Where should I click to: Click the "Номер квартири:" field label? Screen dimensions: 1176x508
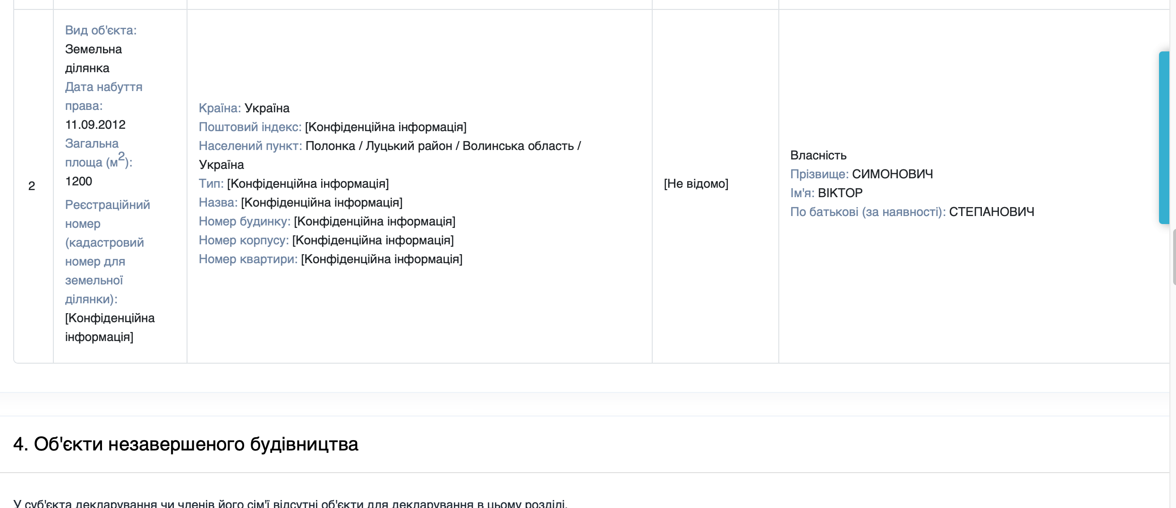[x=248, y=259]
